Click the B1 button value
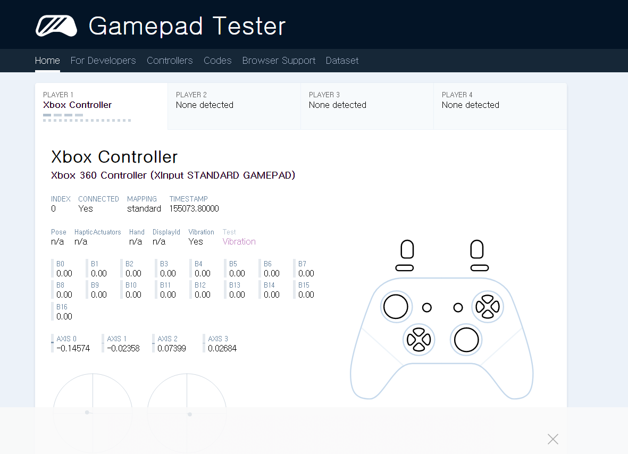The width and height of the screenshot is (628, 454). pyautogui.click(x=98, y=273)
